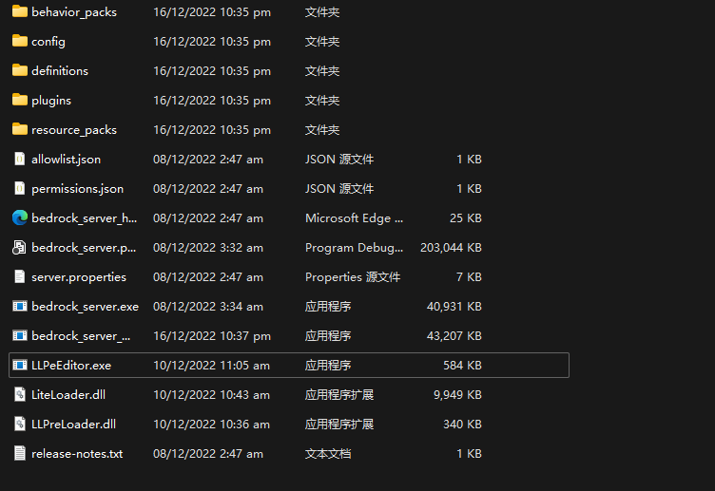Image resolution: width=715 pixels, height=491 pixels.
Task: Click the Edge icon of bedrock_server_h... file
Action: click(20, 217)
